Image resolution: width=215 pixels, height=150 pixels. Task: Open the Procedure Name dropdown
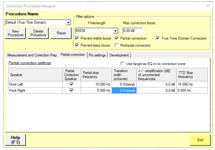[68, 22]
